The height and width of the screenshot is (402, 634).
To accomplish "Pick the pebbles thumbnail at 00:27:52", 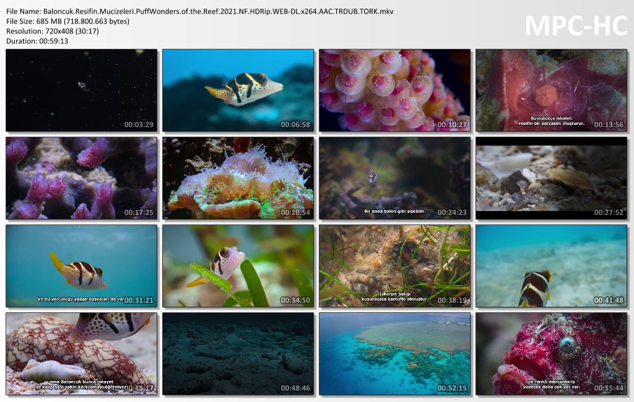I will click(551, 178).
